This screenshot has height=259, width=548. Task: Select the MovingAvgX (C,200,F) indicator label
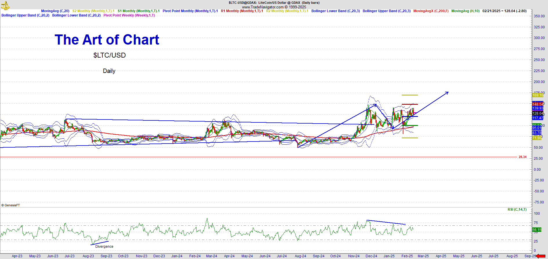pyautogui.click(x=431, y=11)
